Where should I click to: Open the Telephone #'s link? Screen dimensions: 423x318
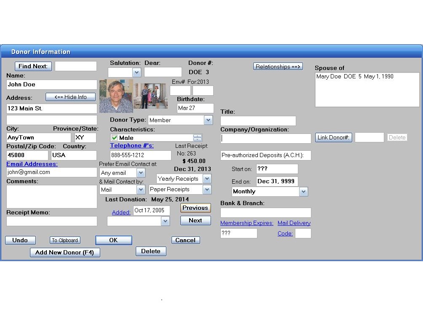tap(131, 146)
